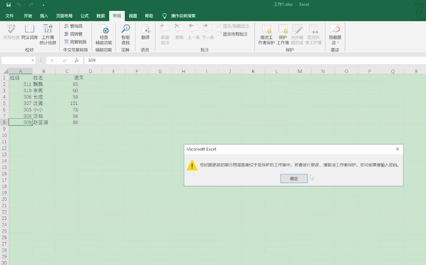The width and height of the screenshot is (426, 265).
Task: Click the cell containing 李茜
Action: click(44, 91)
